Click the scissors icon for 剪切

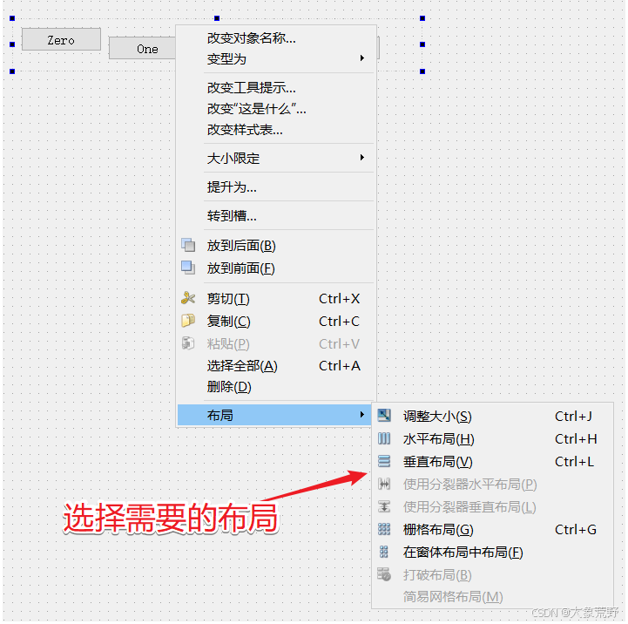[x=188, y=298]
